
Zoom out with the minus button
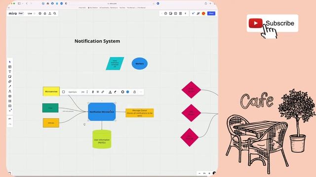pos(199,173)
